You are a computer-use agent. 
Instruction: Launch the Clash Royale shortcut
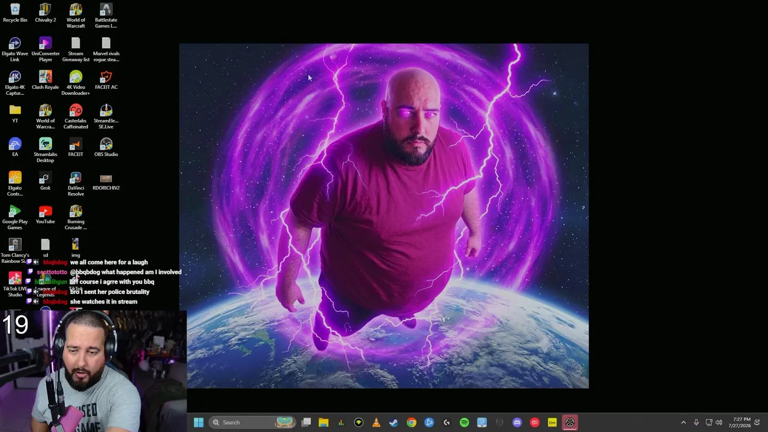46,80
